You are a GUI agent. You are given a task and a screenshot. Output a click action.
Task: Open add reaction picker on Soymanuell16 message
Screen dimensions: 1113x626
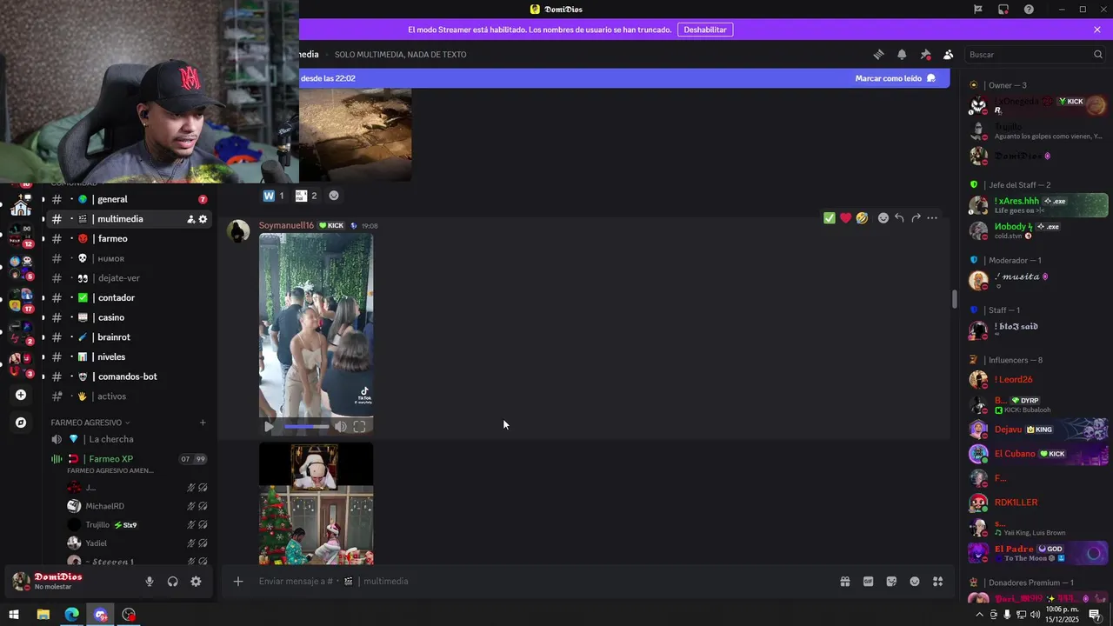tap(883, 218)
